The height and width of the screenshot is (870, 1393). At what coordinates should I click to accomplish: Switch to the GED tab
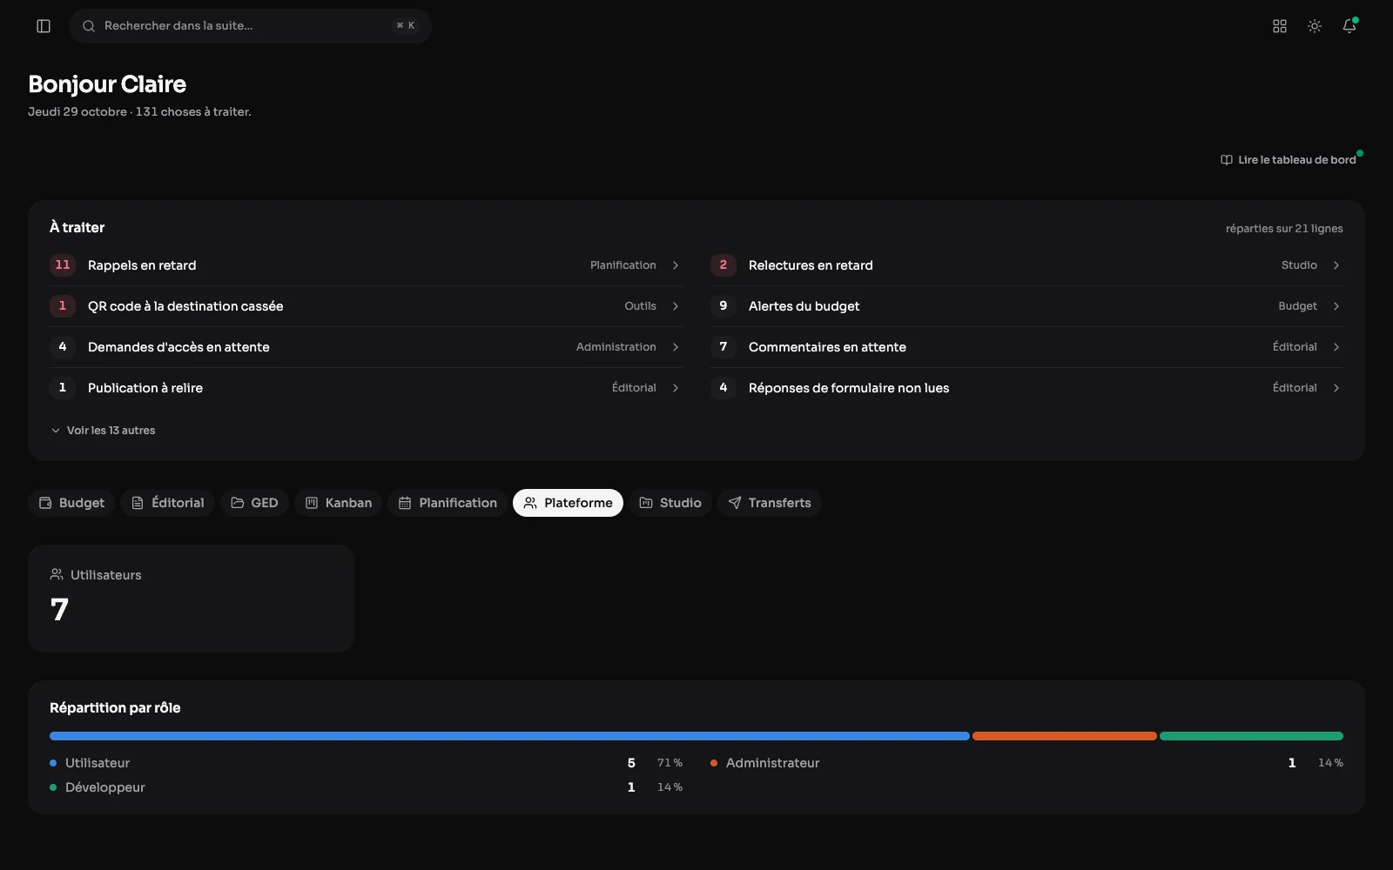[x=254, y=503]
